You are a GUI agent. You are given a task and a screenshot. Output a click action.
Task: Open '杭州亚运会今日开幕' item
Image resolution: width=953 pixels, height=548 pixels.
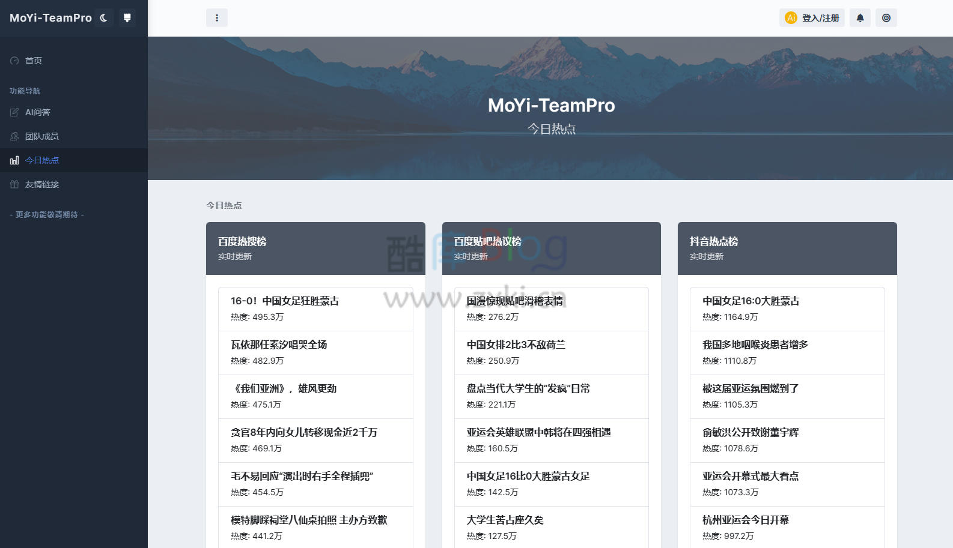[787, 528]
